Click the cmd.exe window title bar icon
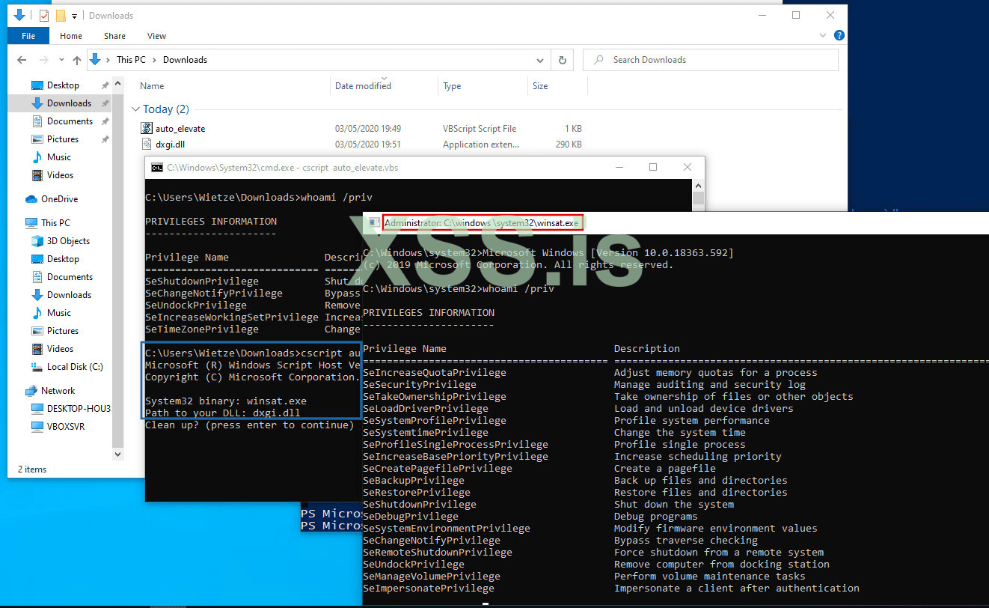 [157, 168]
